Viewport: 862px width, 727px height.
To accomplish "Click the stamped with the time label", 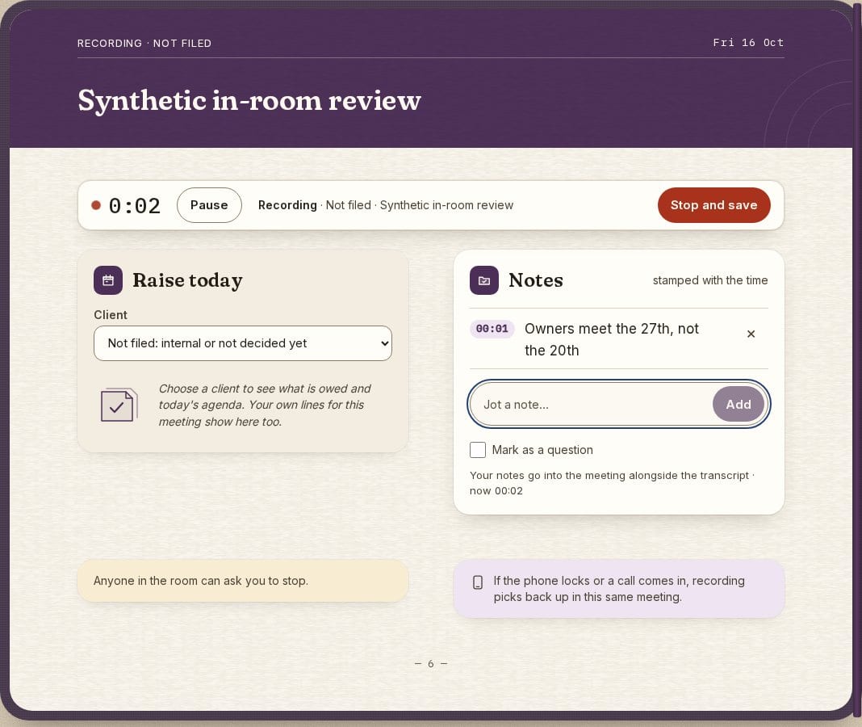I will click(710, 280).
